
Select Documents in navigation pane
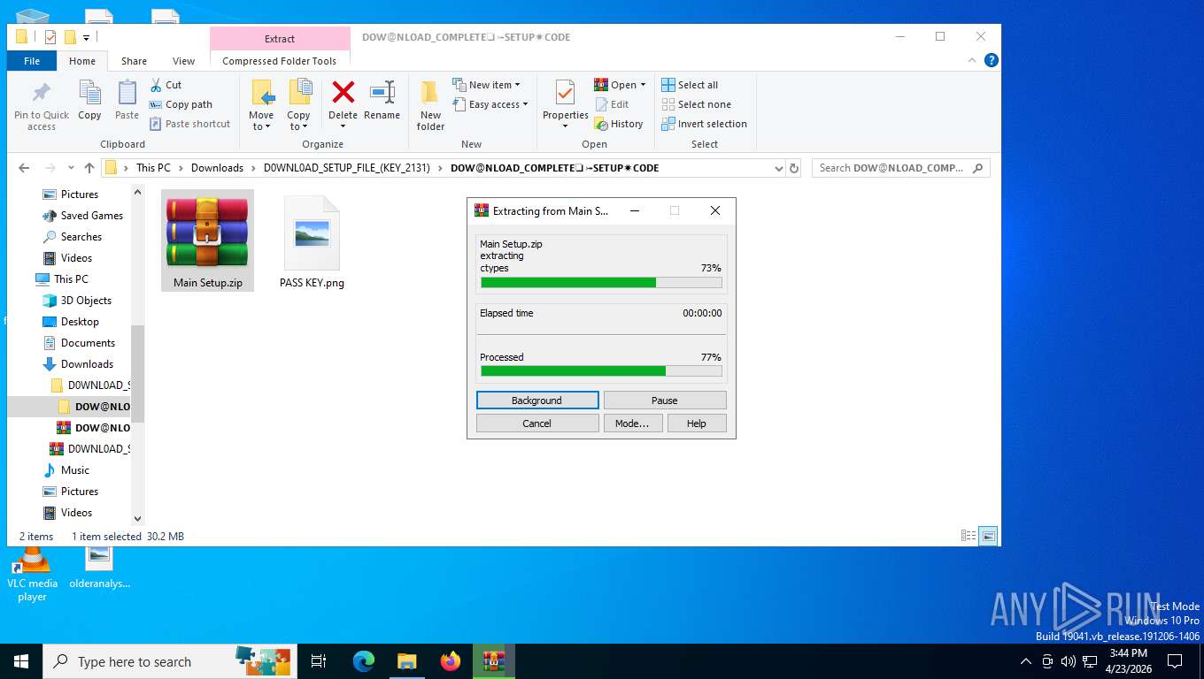(88, 343)
